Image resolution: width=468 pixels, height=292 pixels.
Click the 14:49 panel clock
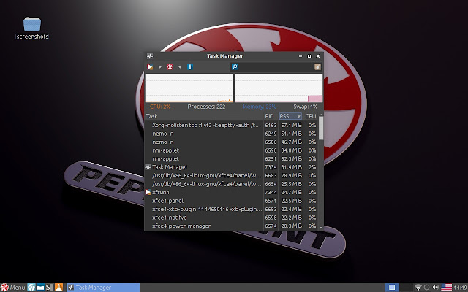460,288
